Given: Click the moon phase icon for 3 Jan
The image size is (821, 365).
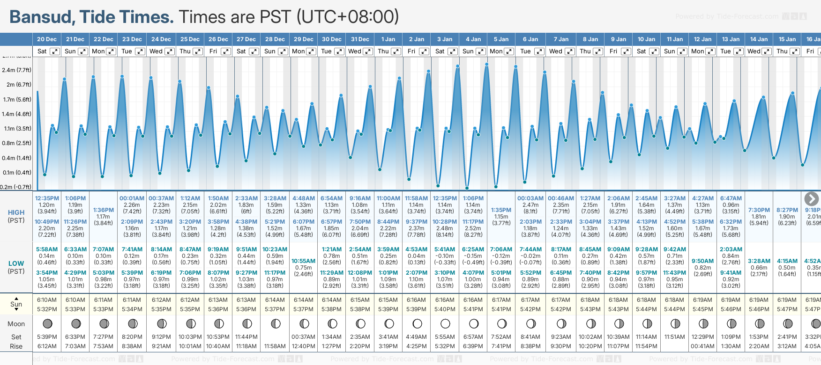Looking at the screenshot, I should pos(445,323).
